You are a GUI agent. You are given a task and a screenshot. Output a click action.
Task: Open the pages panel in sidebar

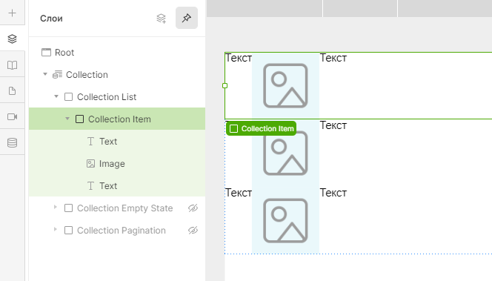[x=12, y=91]
